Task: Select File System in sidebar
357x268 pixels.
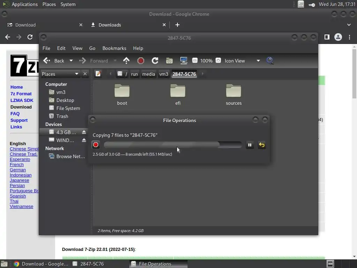Action: pyautogui.click(x=68, y=108)
